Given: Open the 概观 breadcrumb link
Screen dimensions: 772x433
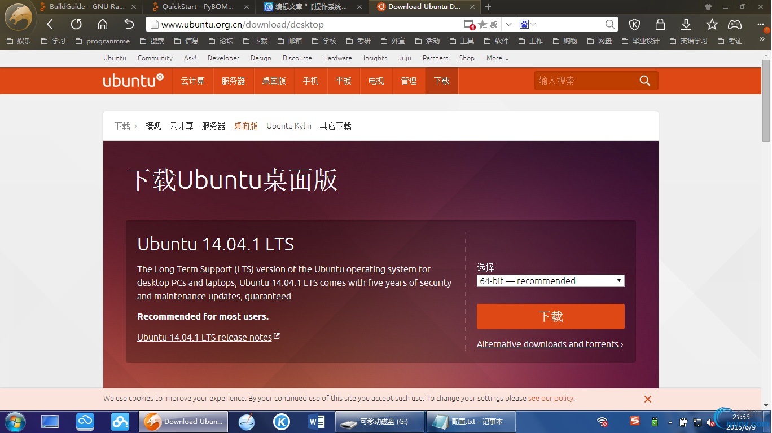Looking at the screenshot, I should tap(153, 126).
